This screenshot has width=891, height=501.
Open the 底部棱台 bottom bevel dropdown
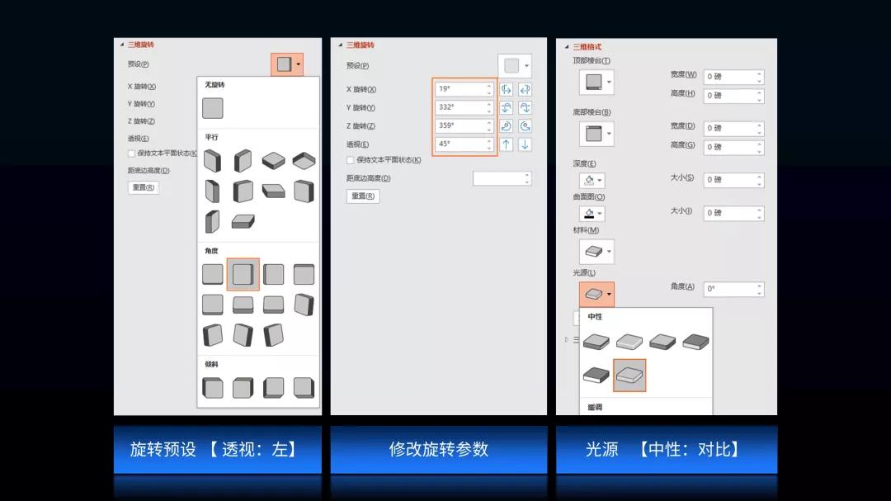596,134
